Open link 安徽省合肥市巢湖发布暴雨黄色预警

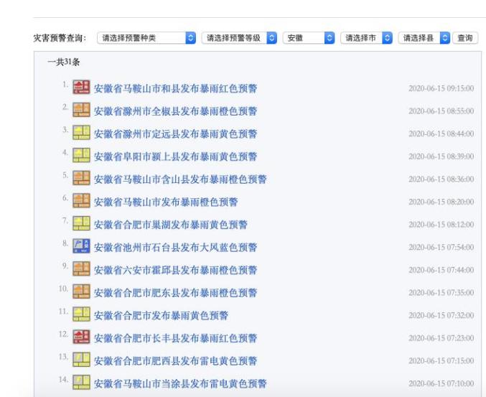point(171,225)
